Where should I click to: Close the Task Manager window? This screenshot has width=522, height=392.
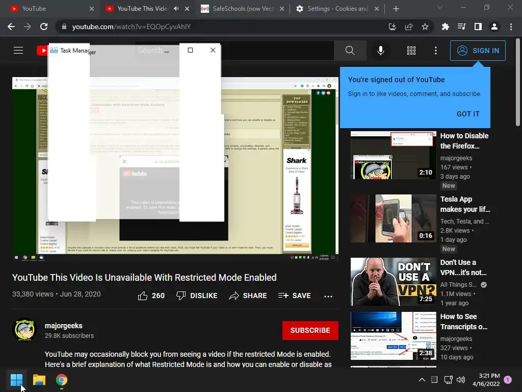[213, 50]
